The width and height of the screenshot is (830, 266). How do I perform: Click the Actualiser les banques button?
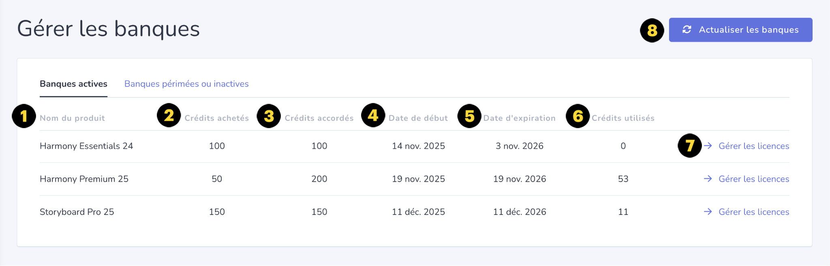coord(740,30)
